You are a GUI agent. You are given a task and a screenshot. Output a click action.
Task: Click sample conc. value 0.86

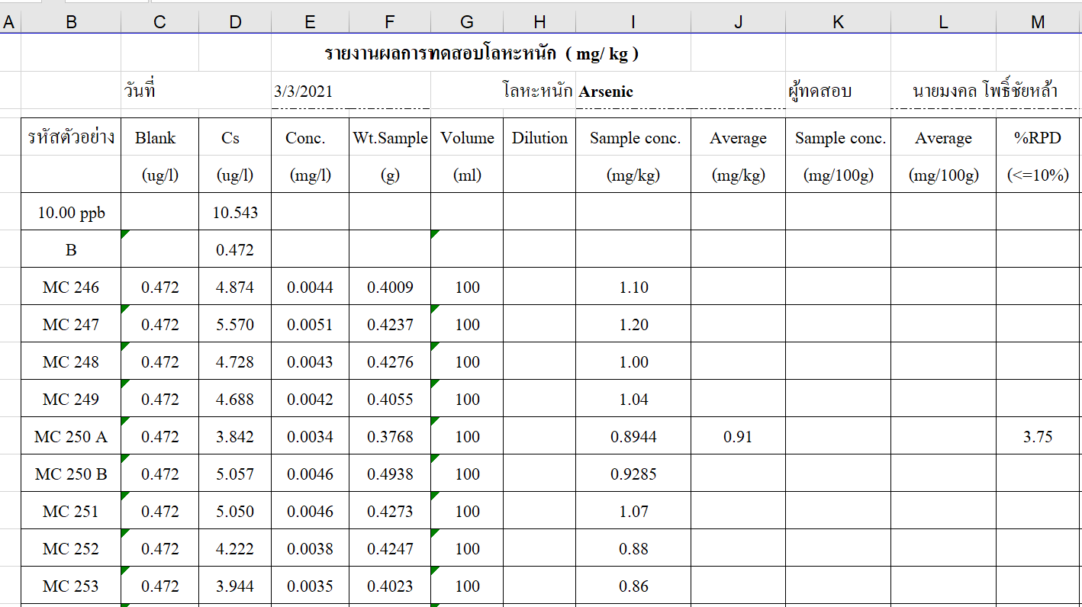(x=633, y=586)
